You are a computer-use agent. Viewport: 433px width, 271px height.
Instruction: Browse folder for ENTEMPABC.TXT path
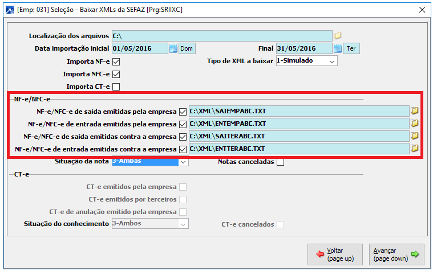(414, 123)
